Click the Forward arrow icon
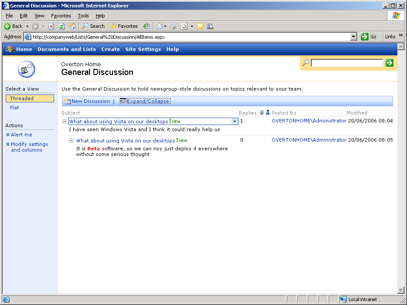 point(35,26)
